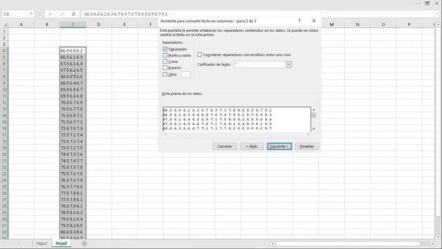Enable the Punto y coma separator
This screenshot has height=249, width=442.
pos(165,55)
